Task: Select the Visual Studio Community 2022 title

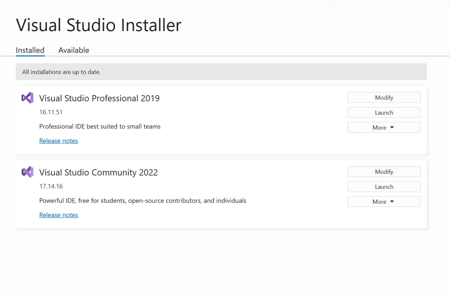Action: click(99, 173)
